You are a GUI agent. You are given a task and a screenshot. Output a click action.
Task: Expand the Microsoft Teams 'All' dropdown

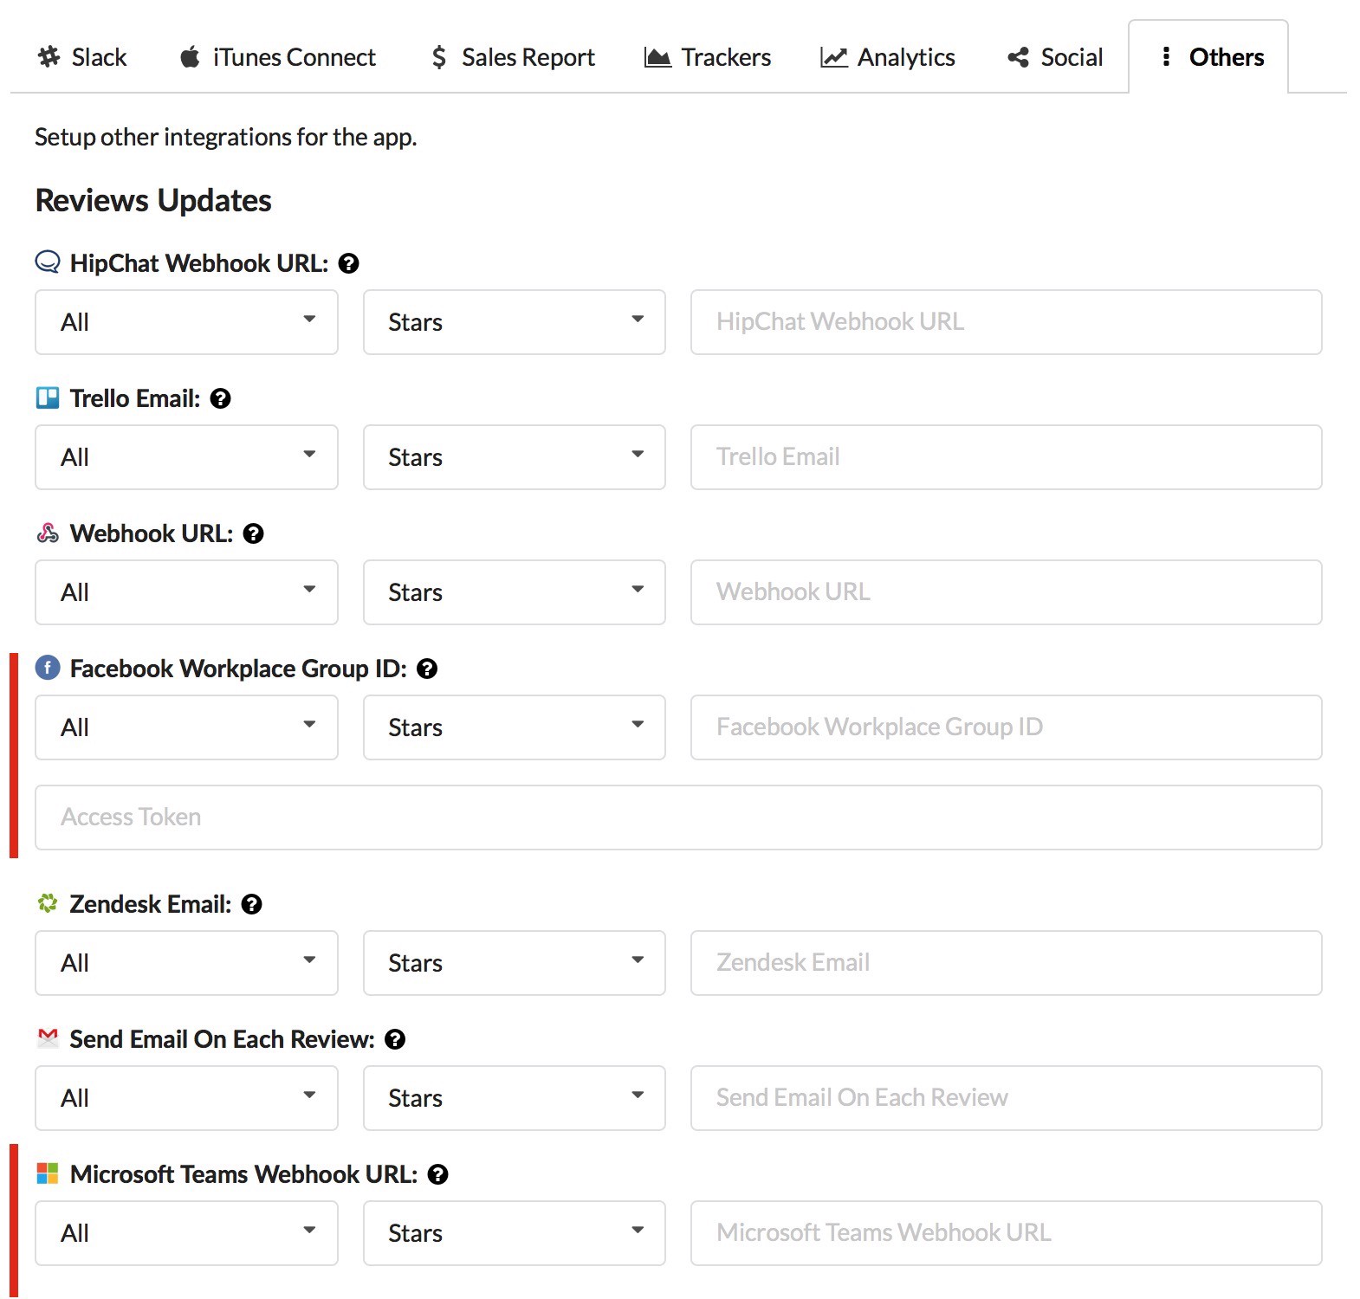[186, 1233]
